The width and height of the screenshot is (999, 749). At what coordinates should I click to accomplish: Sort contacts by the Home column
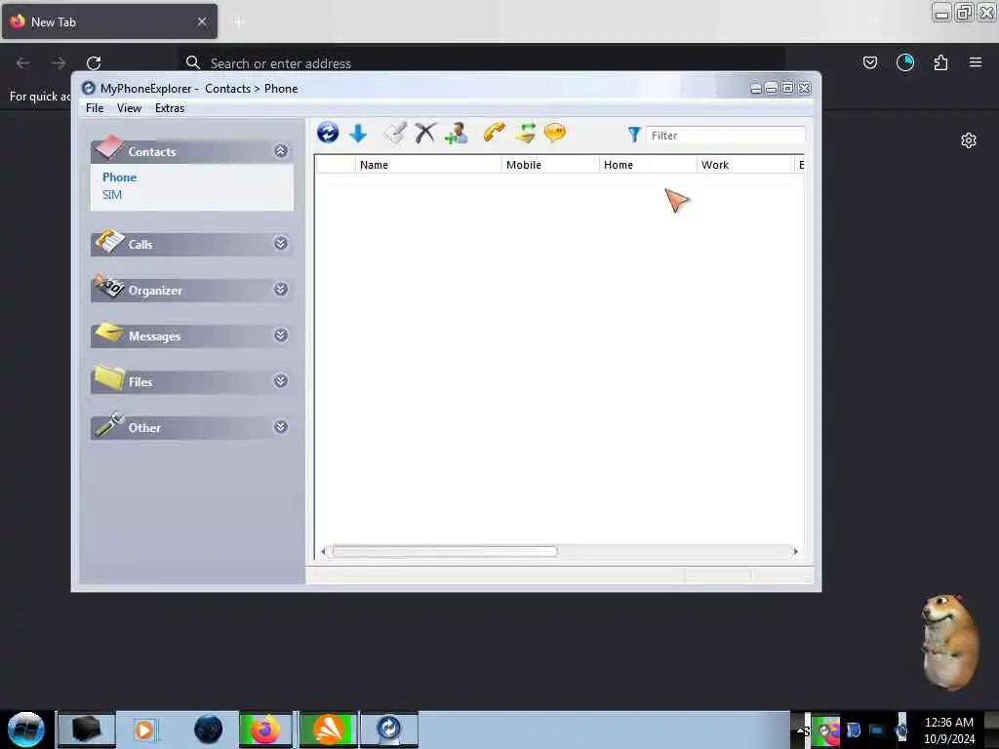648,165
